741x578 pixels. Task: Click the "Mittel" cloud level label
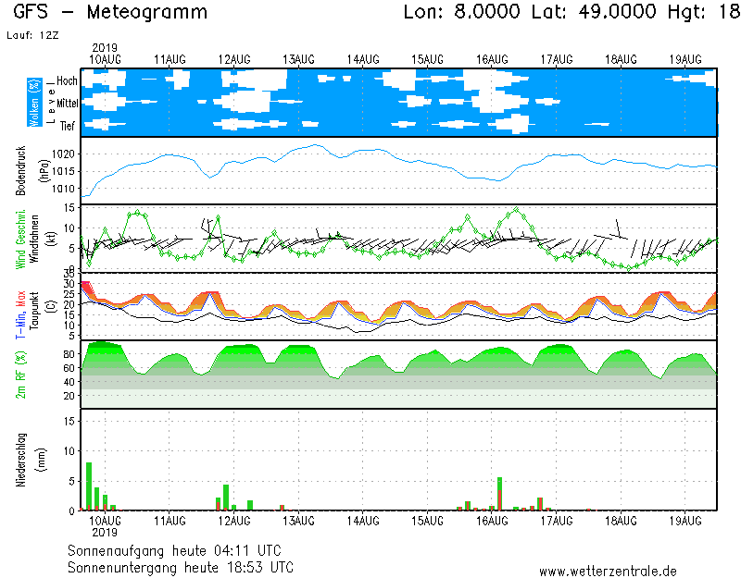pos(65,104)
